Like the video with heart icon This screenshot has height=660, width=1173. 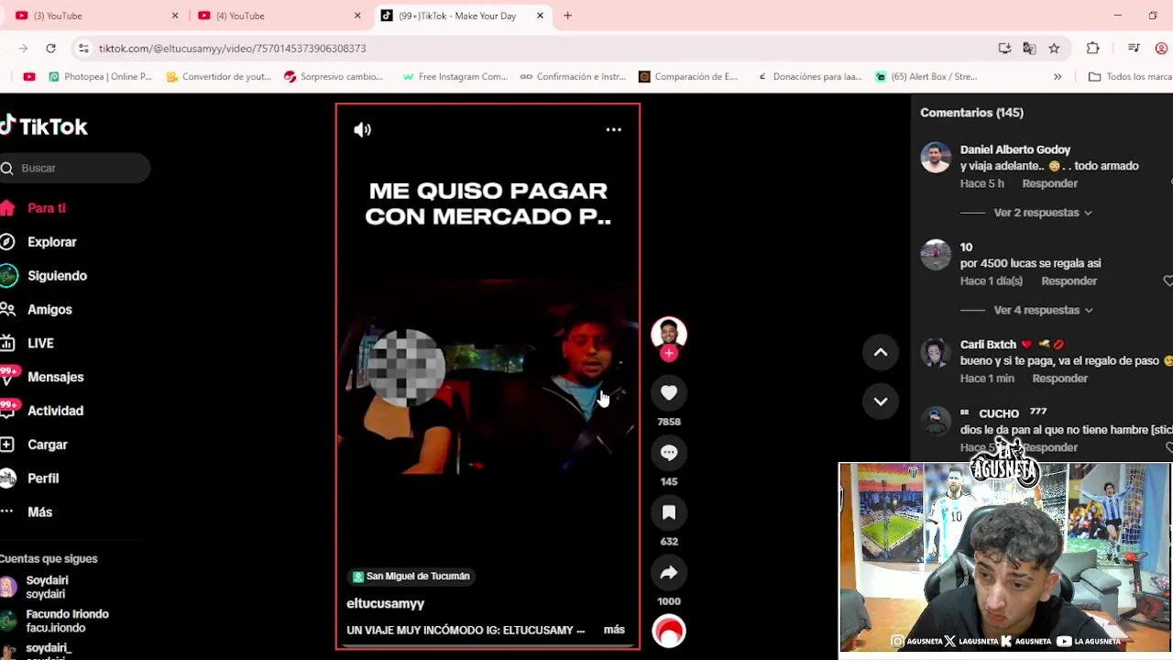(669, 392)
